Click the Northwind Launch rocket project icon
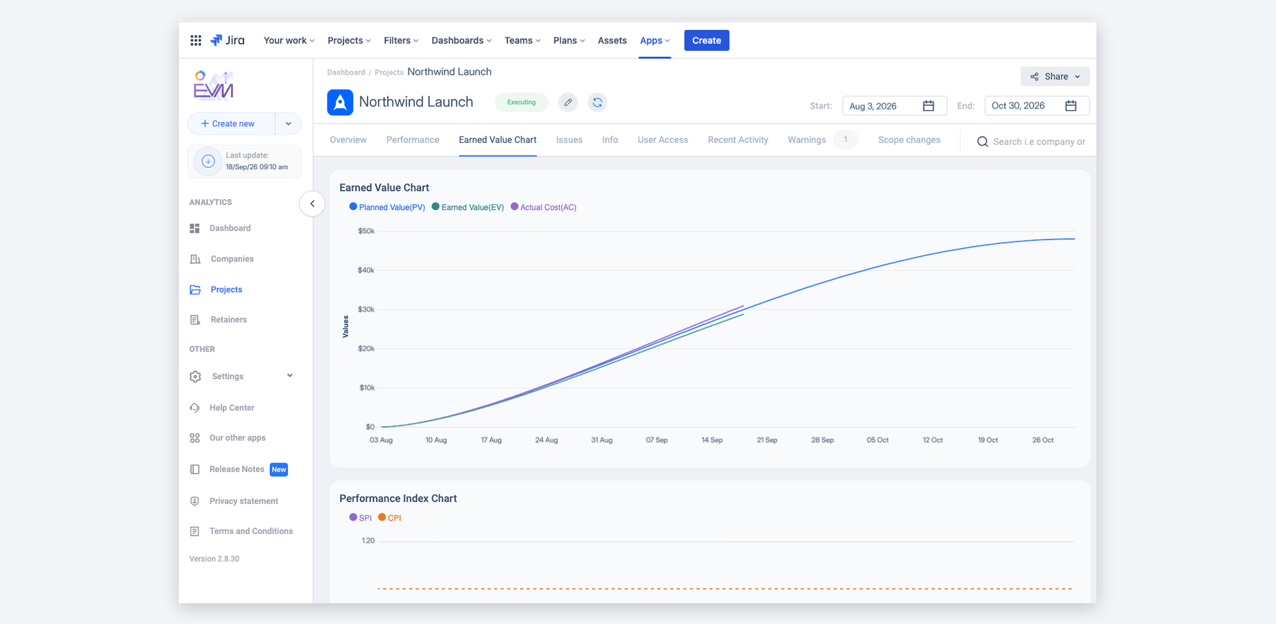The width and height of the screenshot is (1276, 624). [x=340, y=103]
